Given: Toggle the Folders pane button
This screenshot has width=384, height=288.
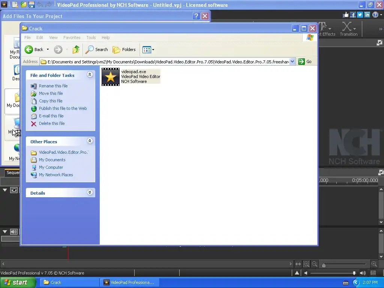Looking at the screenshot, I should coord(124,49).
